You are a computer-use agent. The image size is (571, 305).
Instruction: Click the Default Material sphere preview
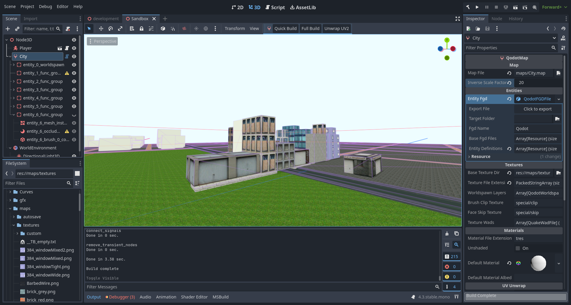(x=538, y=263)
